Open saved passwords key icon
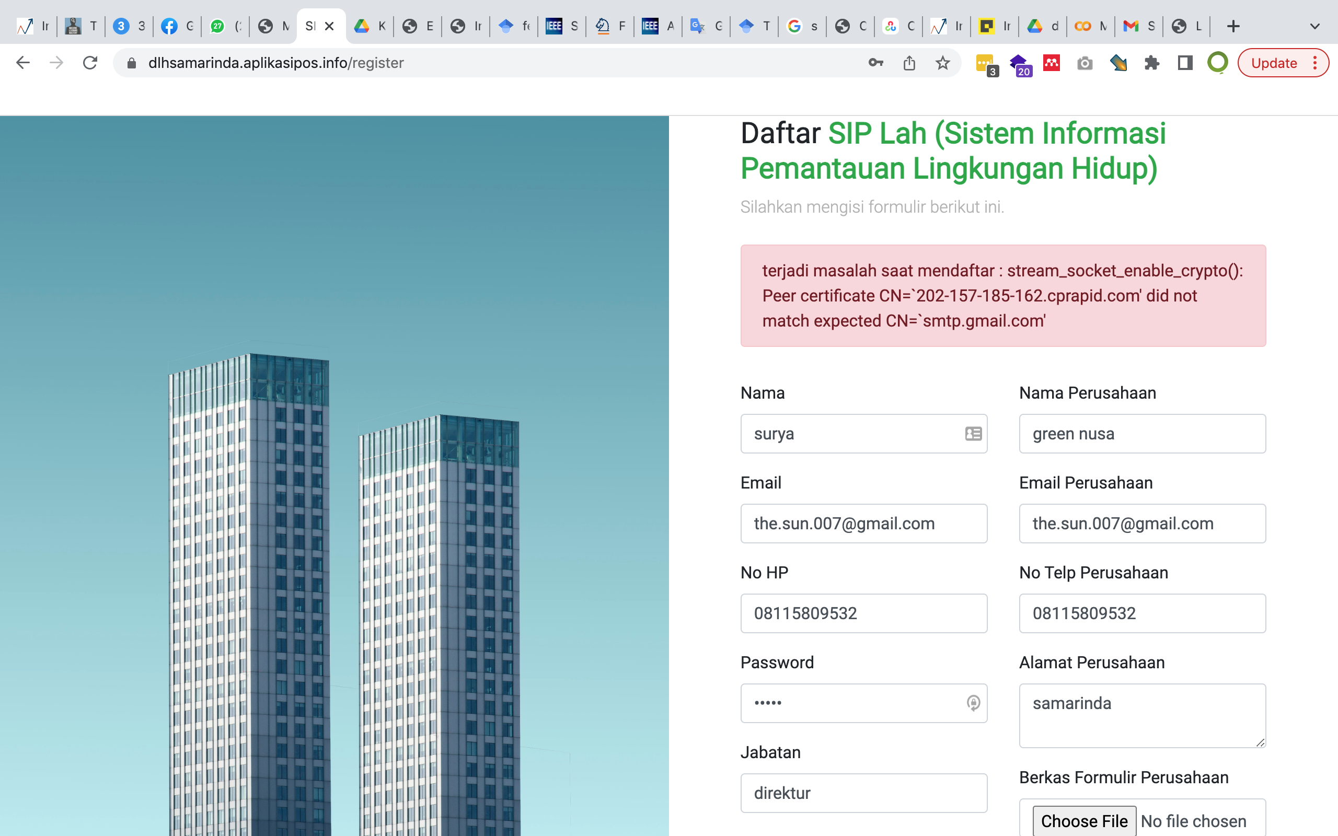 875,63
